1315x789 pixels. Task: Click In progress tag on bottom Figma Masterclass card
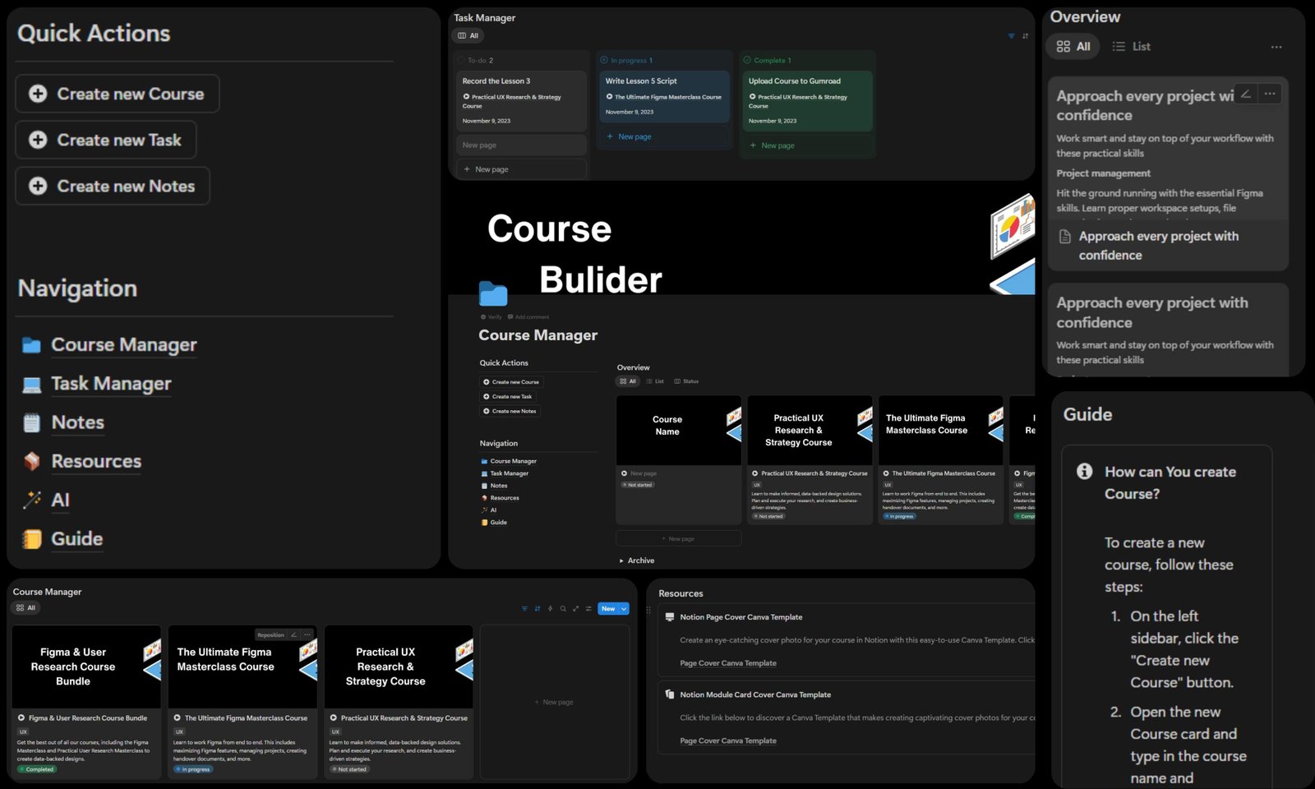(193, 769)
